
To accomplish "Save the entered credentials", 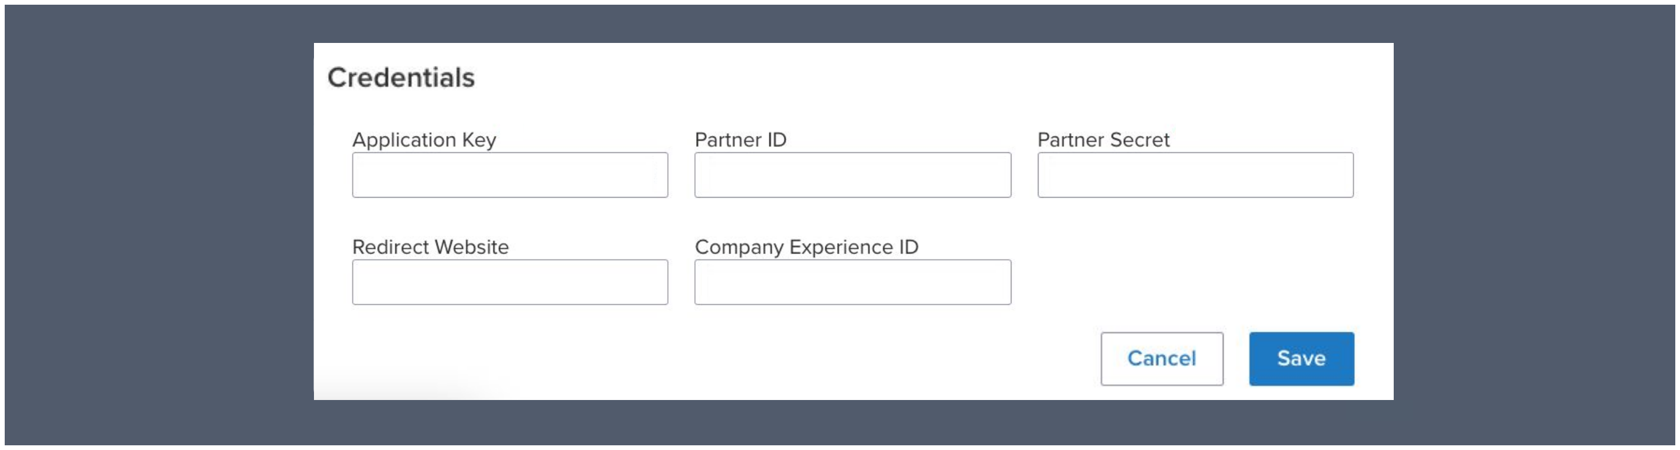I will pyautogui.click(x=1301, y=358).
